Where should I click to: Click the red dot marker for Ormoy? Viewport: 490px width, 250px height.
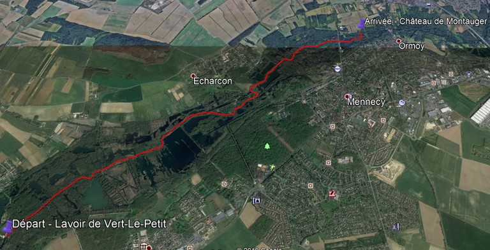click(x=398, y=41)
